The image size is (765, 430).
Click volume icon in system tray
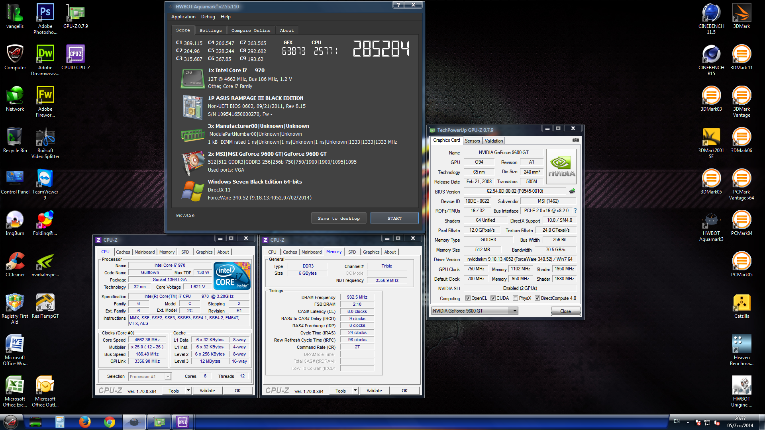[x=716, y=422]
